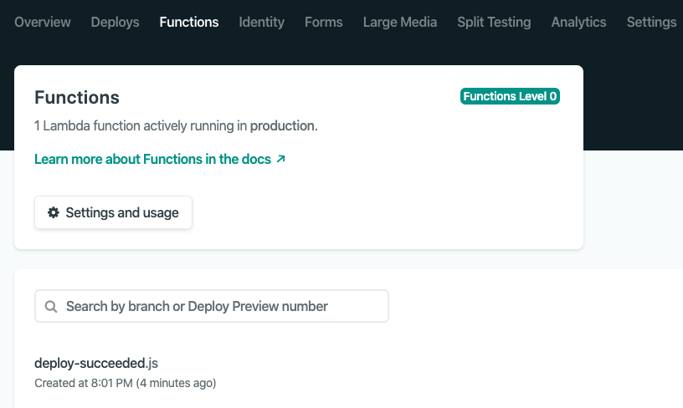Screen dimensions: 683x408
Task: Switch to the Deploys tab
Action: point(115,22)
